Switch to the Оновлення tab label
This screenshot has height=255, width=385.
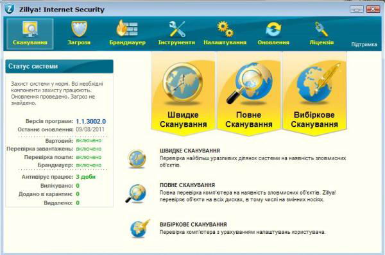pyautogui.click(x=273, y=42)
